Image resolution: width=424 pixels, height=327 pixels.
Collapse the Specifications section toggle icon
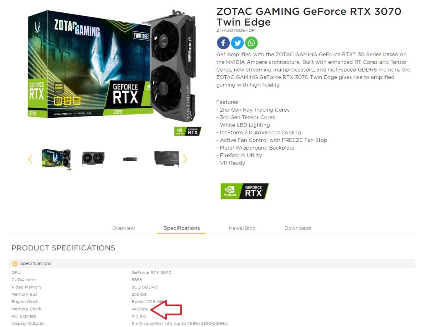point(15,264)
